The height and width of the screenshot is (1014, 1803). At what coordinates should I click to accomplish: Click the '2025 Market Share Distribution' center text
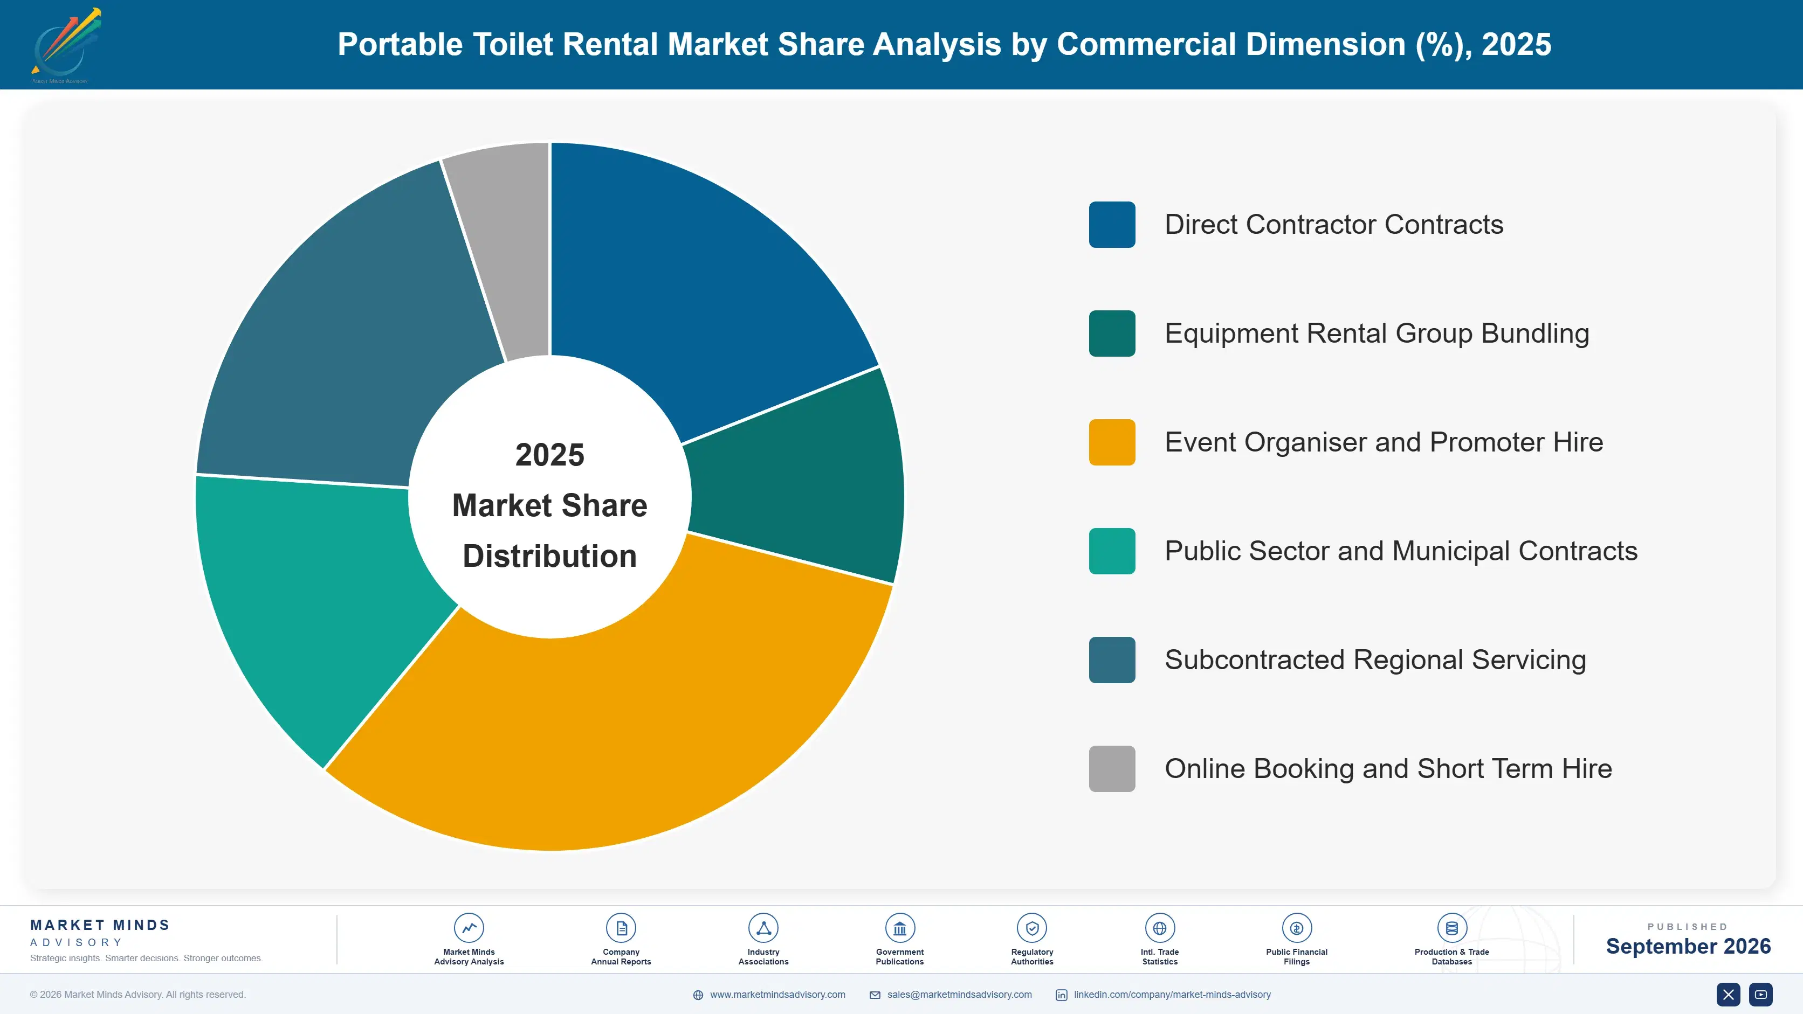coord(549,505)
